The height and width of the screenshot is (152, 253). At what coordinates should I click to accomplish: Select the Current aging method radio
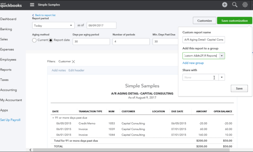pyautogui.click(x=34, y=40)
